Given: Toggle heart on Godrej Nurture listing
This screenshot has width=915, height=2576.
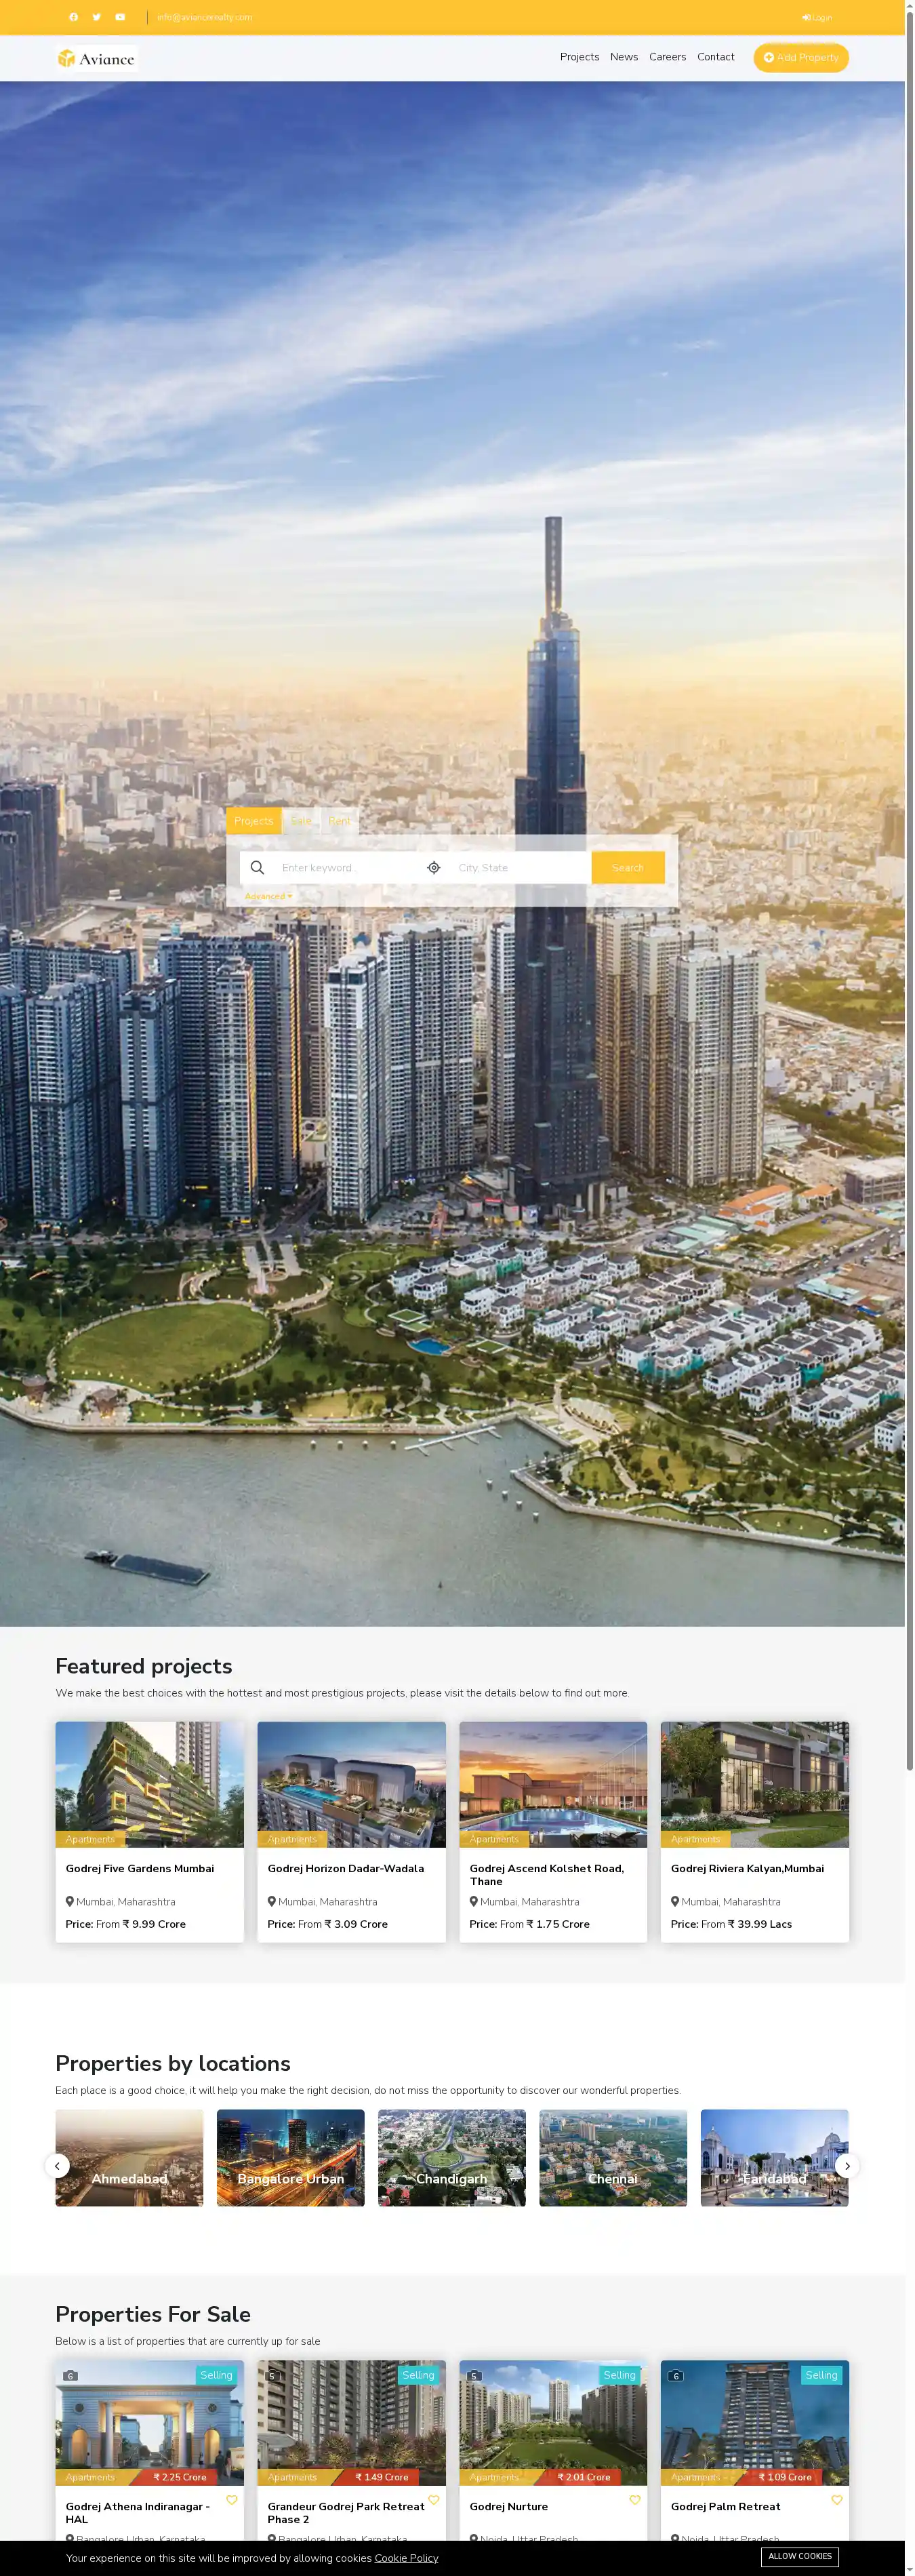Looking at the screenshot, I should tap(635, 2500).
